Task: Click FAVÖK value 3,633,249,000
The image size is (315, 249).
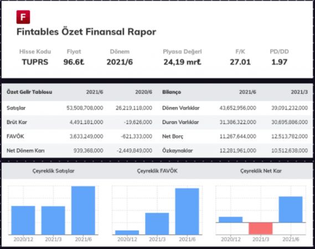Action: point(86,136)
